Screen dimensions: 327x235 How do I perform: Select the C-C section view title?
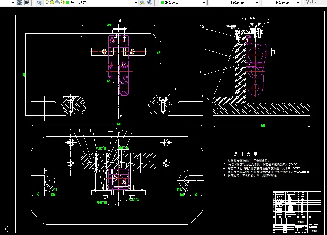coord(252,18)
